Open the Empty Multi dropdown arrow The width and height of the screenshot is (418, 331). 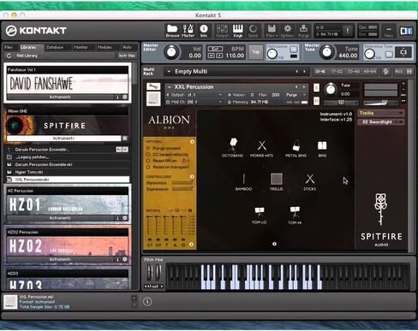(169, 72)
